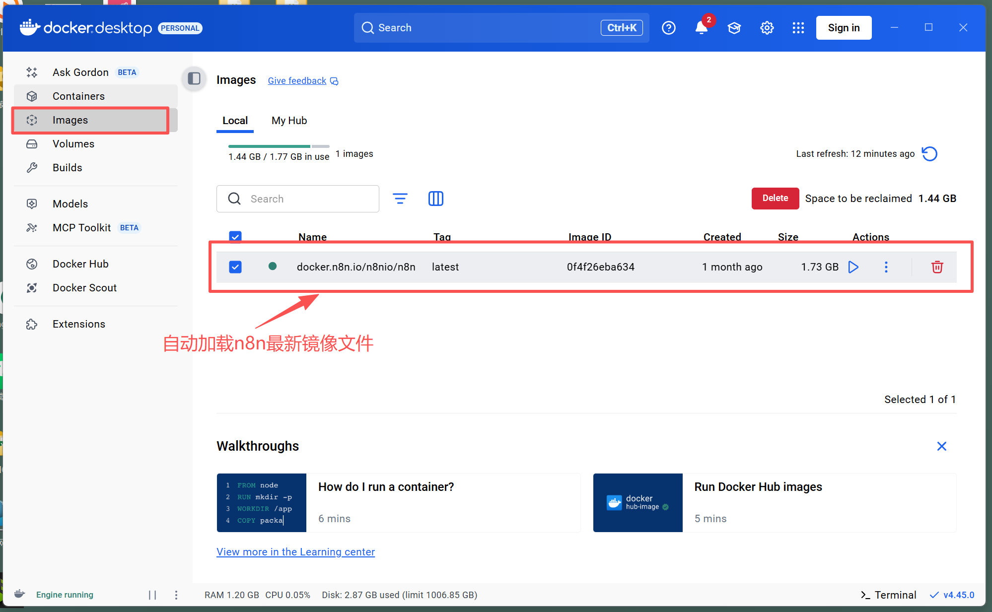Viewport: 992px width, 612px height.
Task: Switch to the My Hub tab
Action: point(289,121)
